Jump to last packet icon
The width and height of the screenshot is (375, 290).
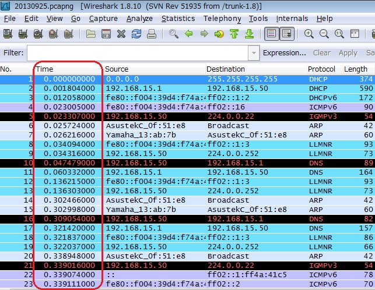[250, 34]
